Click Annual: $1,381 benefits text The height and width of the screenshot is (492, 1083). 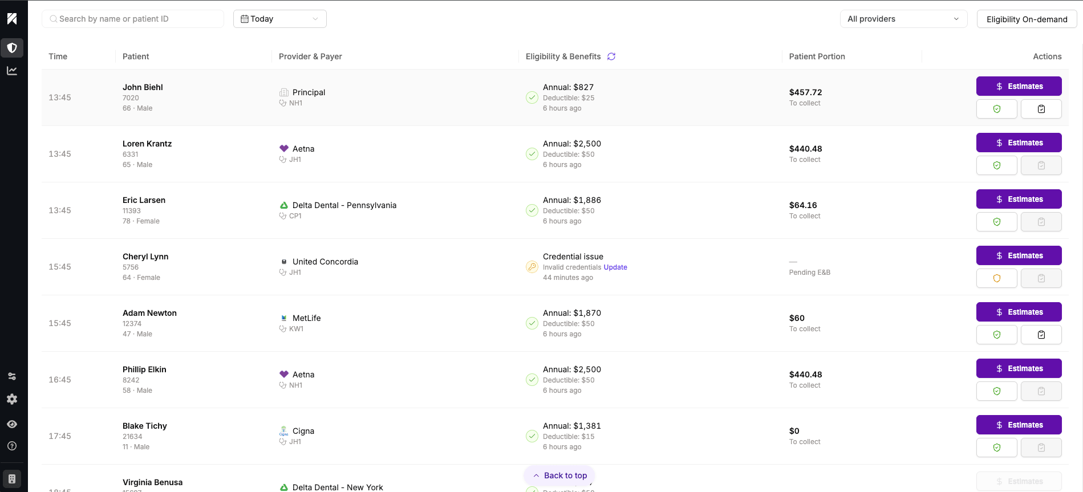572,426
